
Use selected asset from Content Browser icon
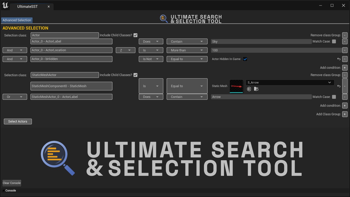click(x=249, y=89)
